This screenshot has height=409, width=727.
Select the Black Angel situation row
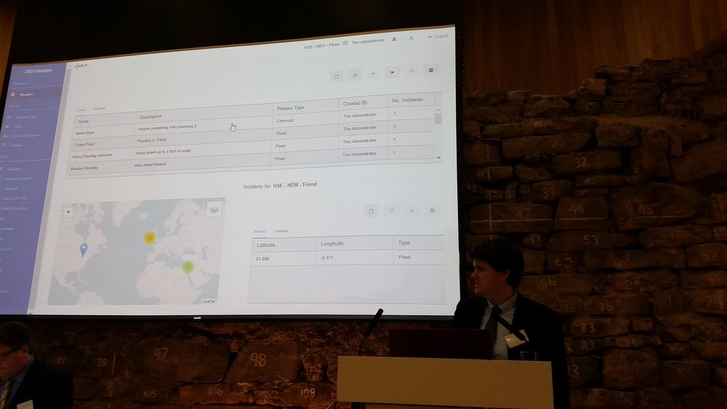point(253,125)
